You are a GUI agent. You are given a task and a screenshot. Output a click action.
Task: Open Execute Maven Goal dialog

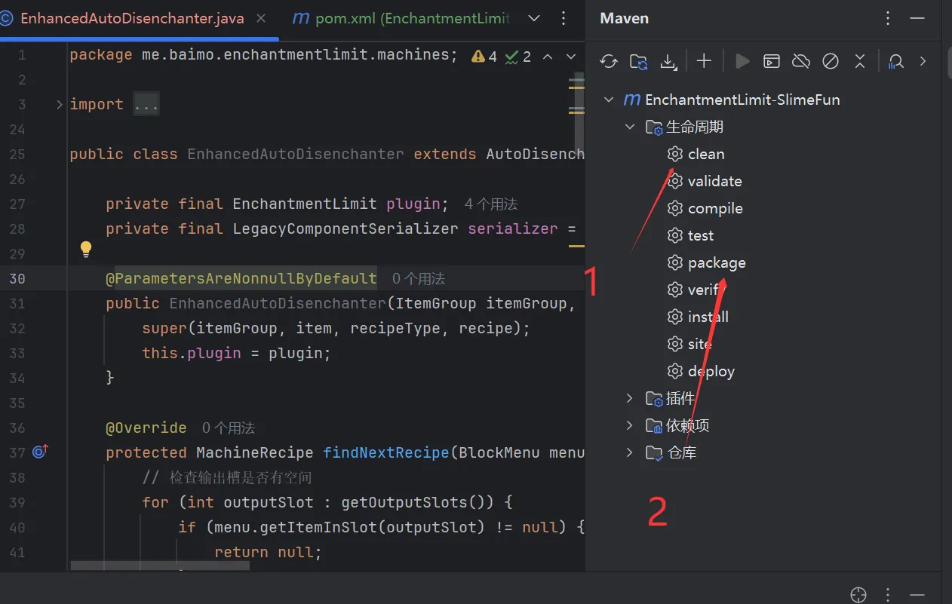[772, 62]
